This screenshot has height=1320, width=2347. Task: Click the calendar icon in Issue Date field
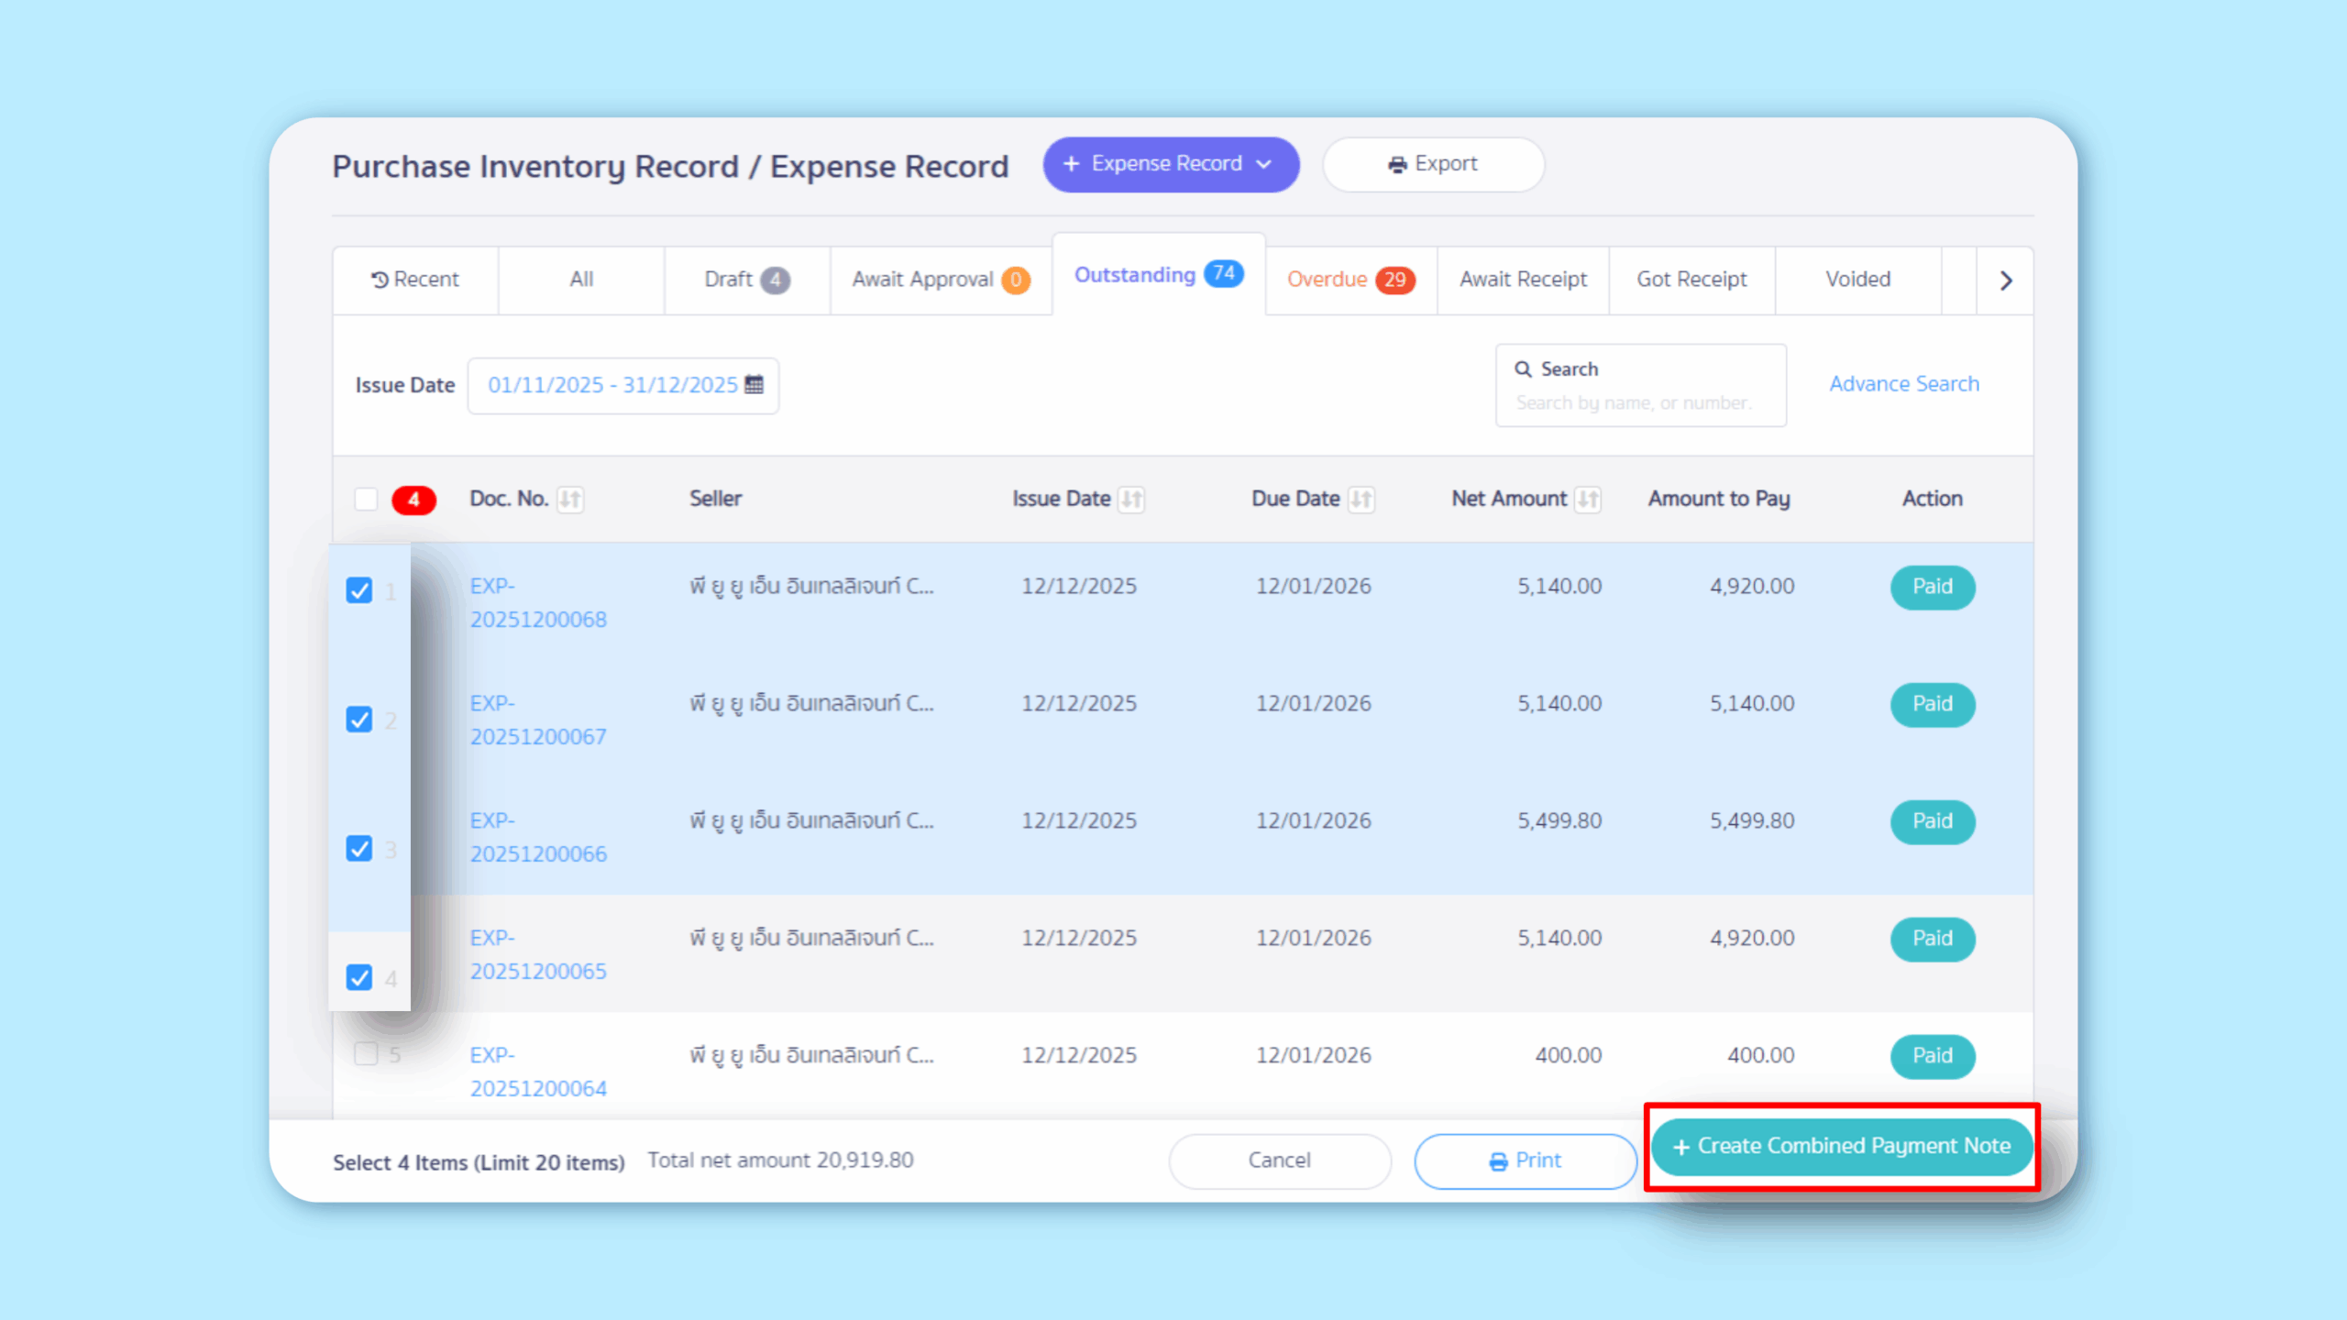pos(754,384)
